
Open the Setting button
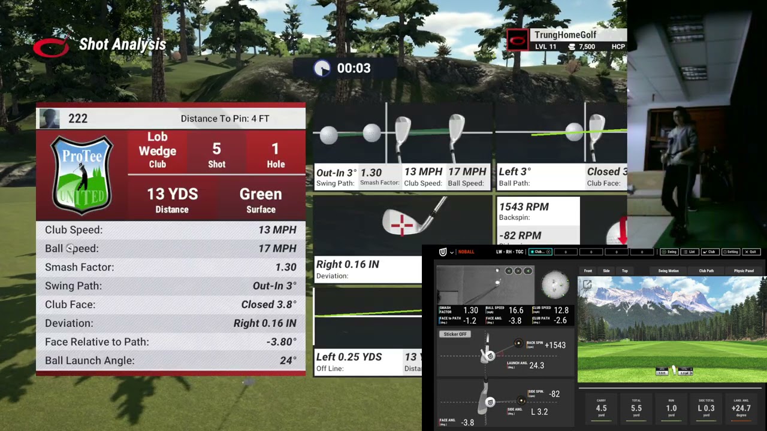pyautogui.click(x=730, y=252)
